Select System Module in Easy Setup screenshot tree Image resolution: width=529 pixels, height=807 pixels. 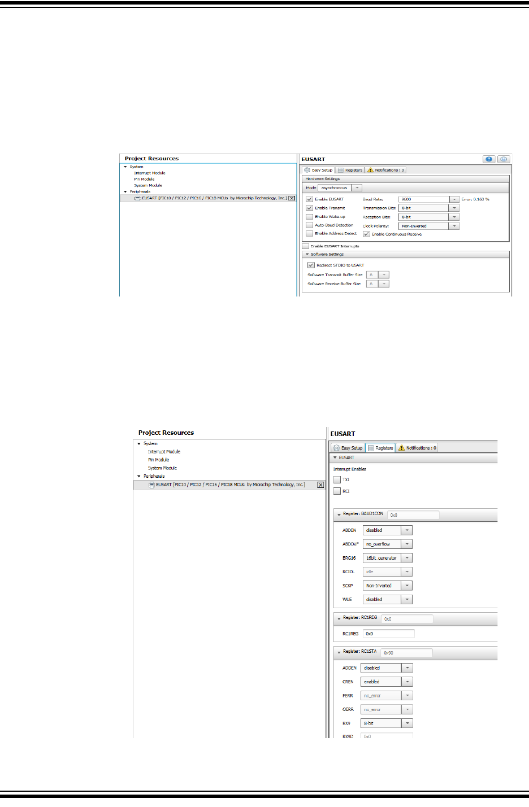click(148, 185)
